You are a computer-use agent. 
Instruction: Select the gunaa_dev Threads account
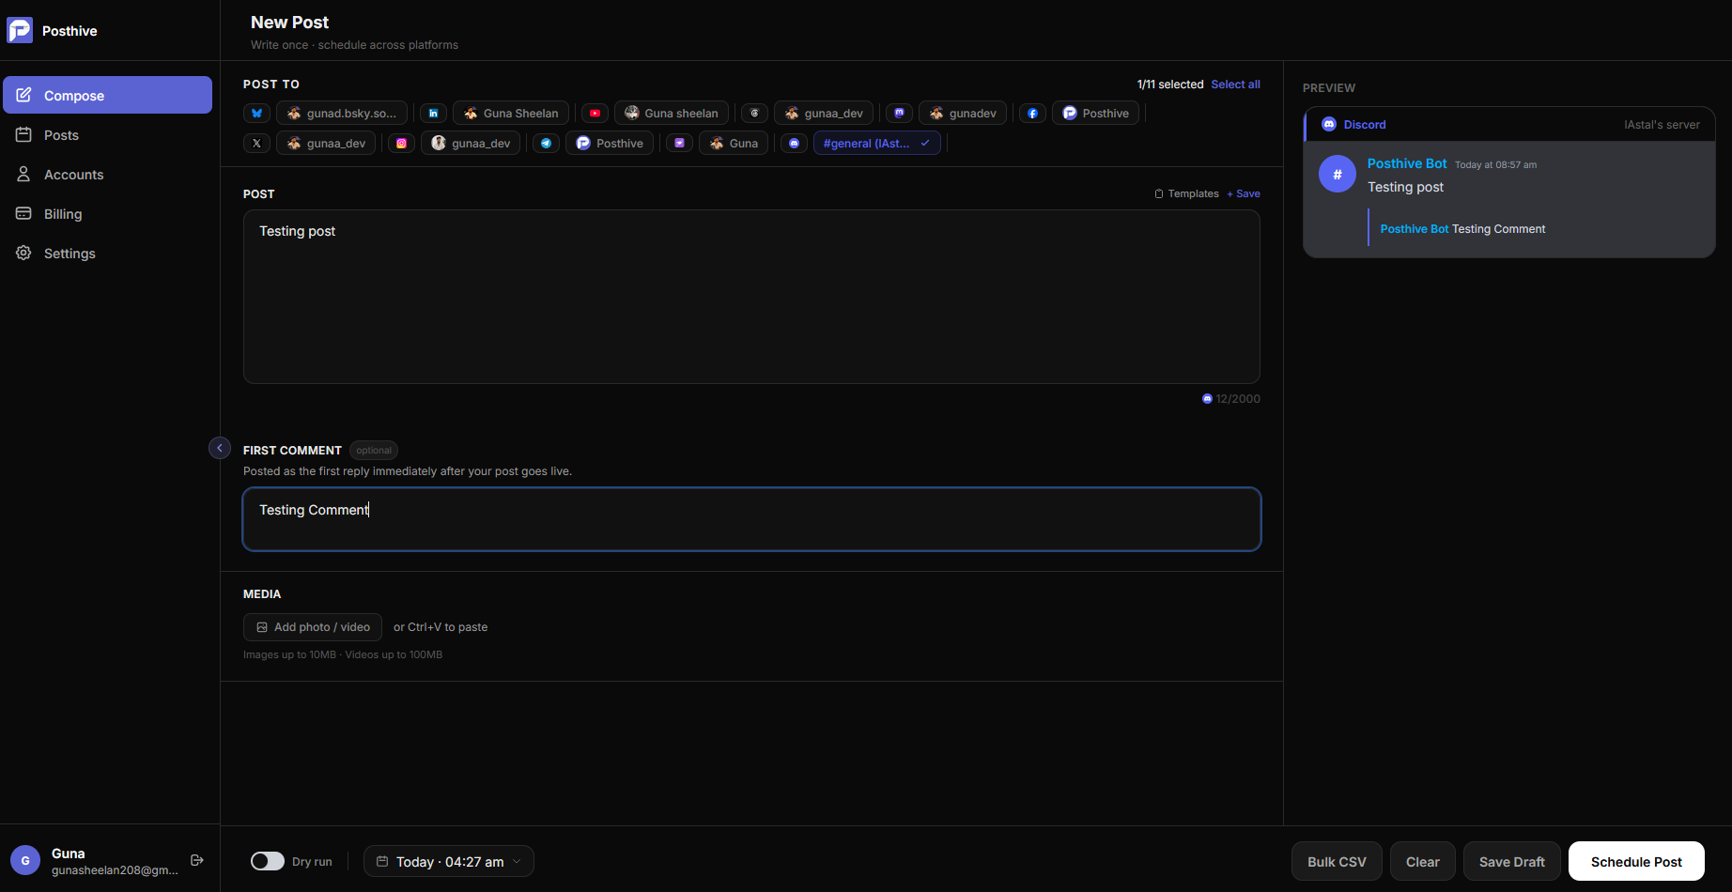coord(824,114)
